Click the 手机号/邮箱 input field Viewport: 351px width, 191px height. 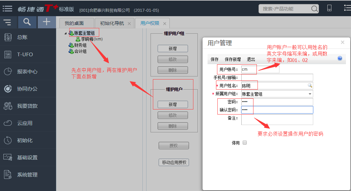(x=277, y=77)
